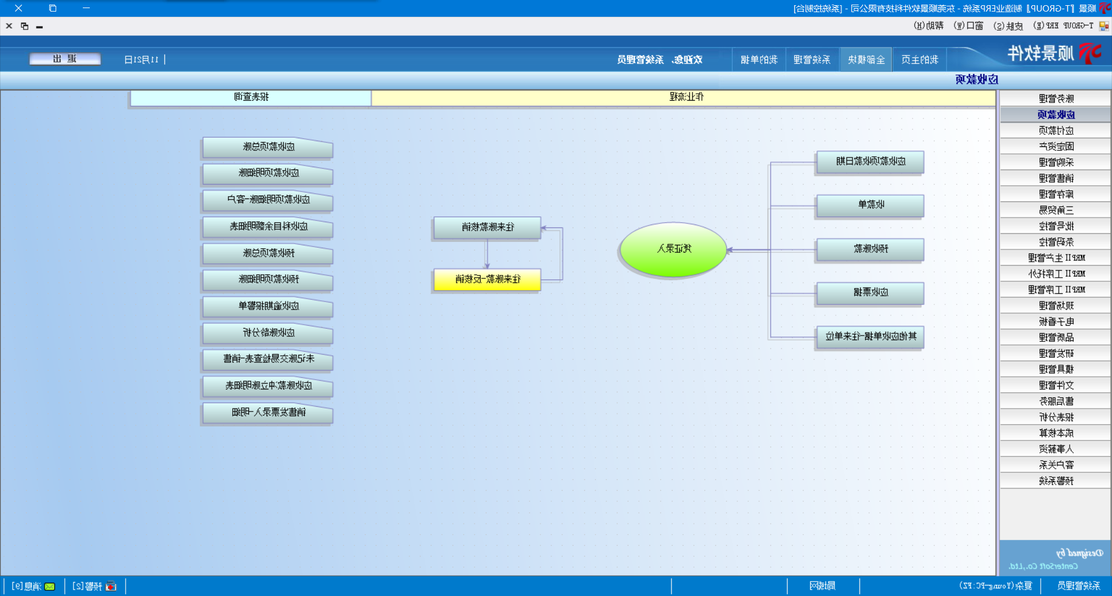Click the 报表查询 section header
The height and width of the screenshot is (596, 1112).
coord(251,97)
